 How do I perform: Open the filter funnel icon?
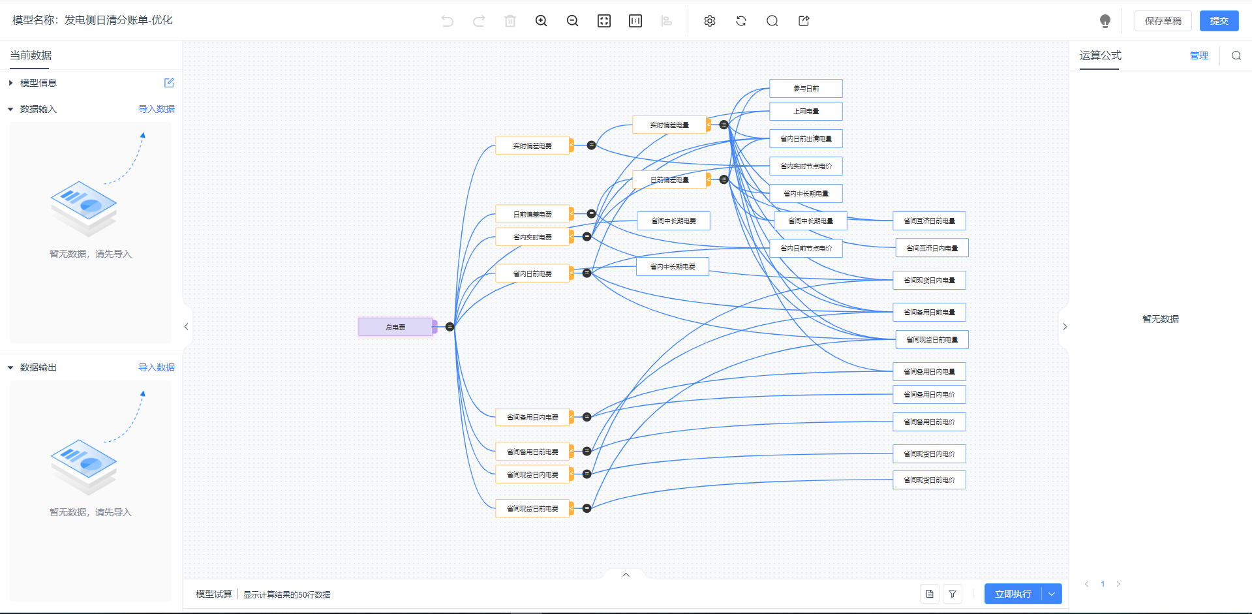[953, 594]
